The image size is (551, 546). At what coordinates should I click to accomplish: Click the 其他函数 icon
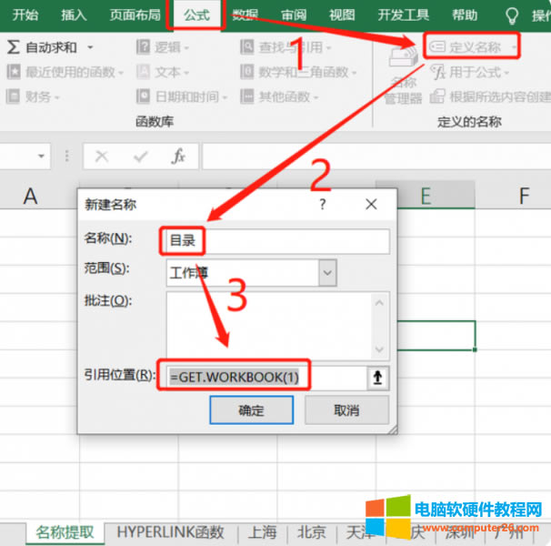(x=247, y=96)
